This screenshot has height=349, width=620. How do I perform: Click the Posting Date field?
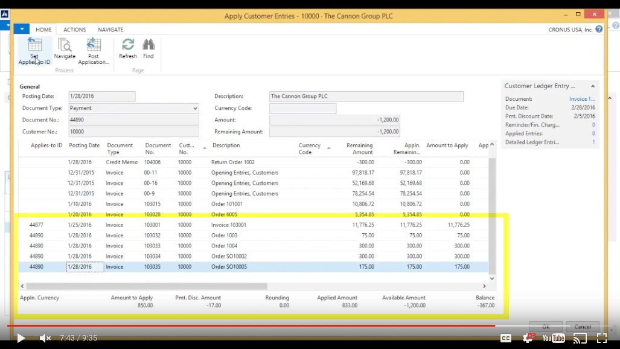pos(101,96)
